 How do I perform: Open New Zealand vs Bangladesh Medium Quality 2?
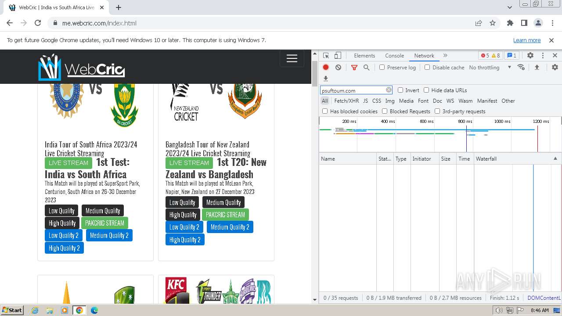[x=230, y=227]
